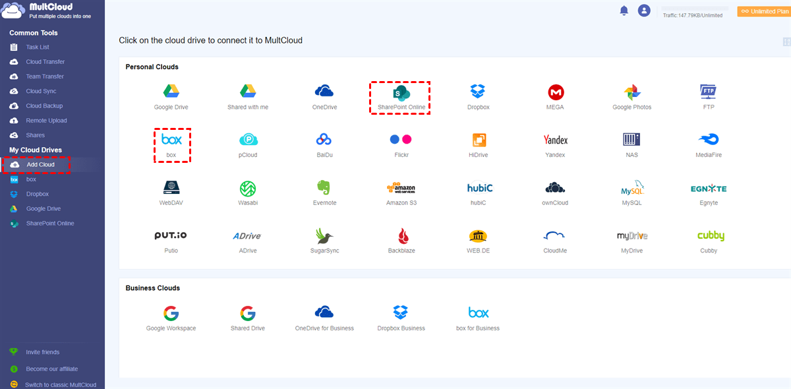Choose Wasabi cloud storage
791x389 pixels.
(x=248, y=194)
